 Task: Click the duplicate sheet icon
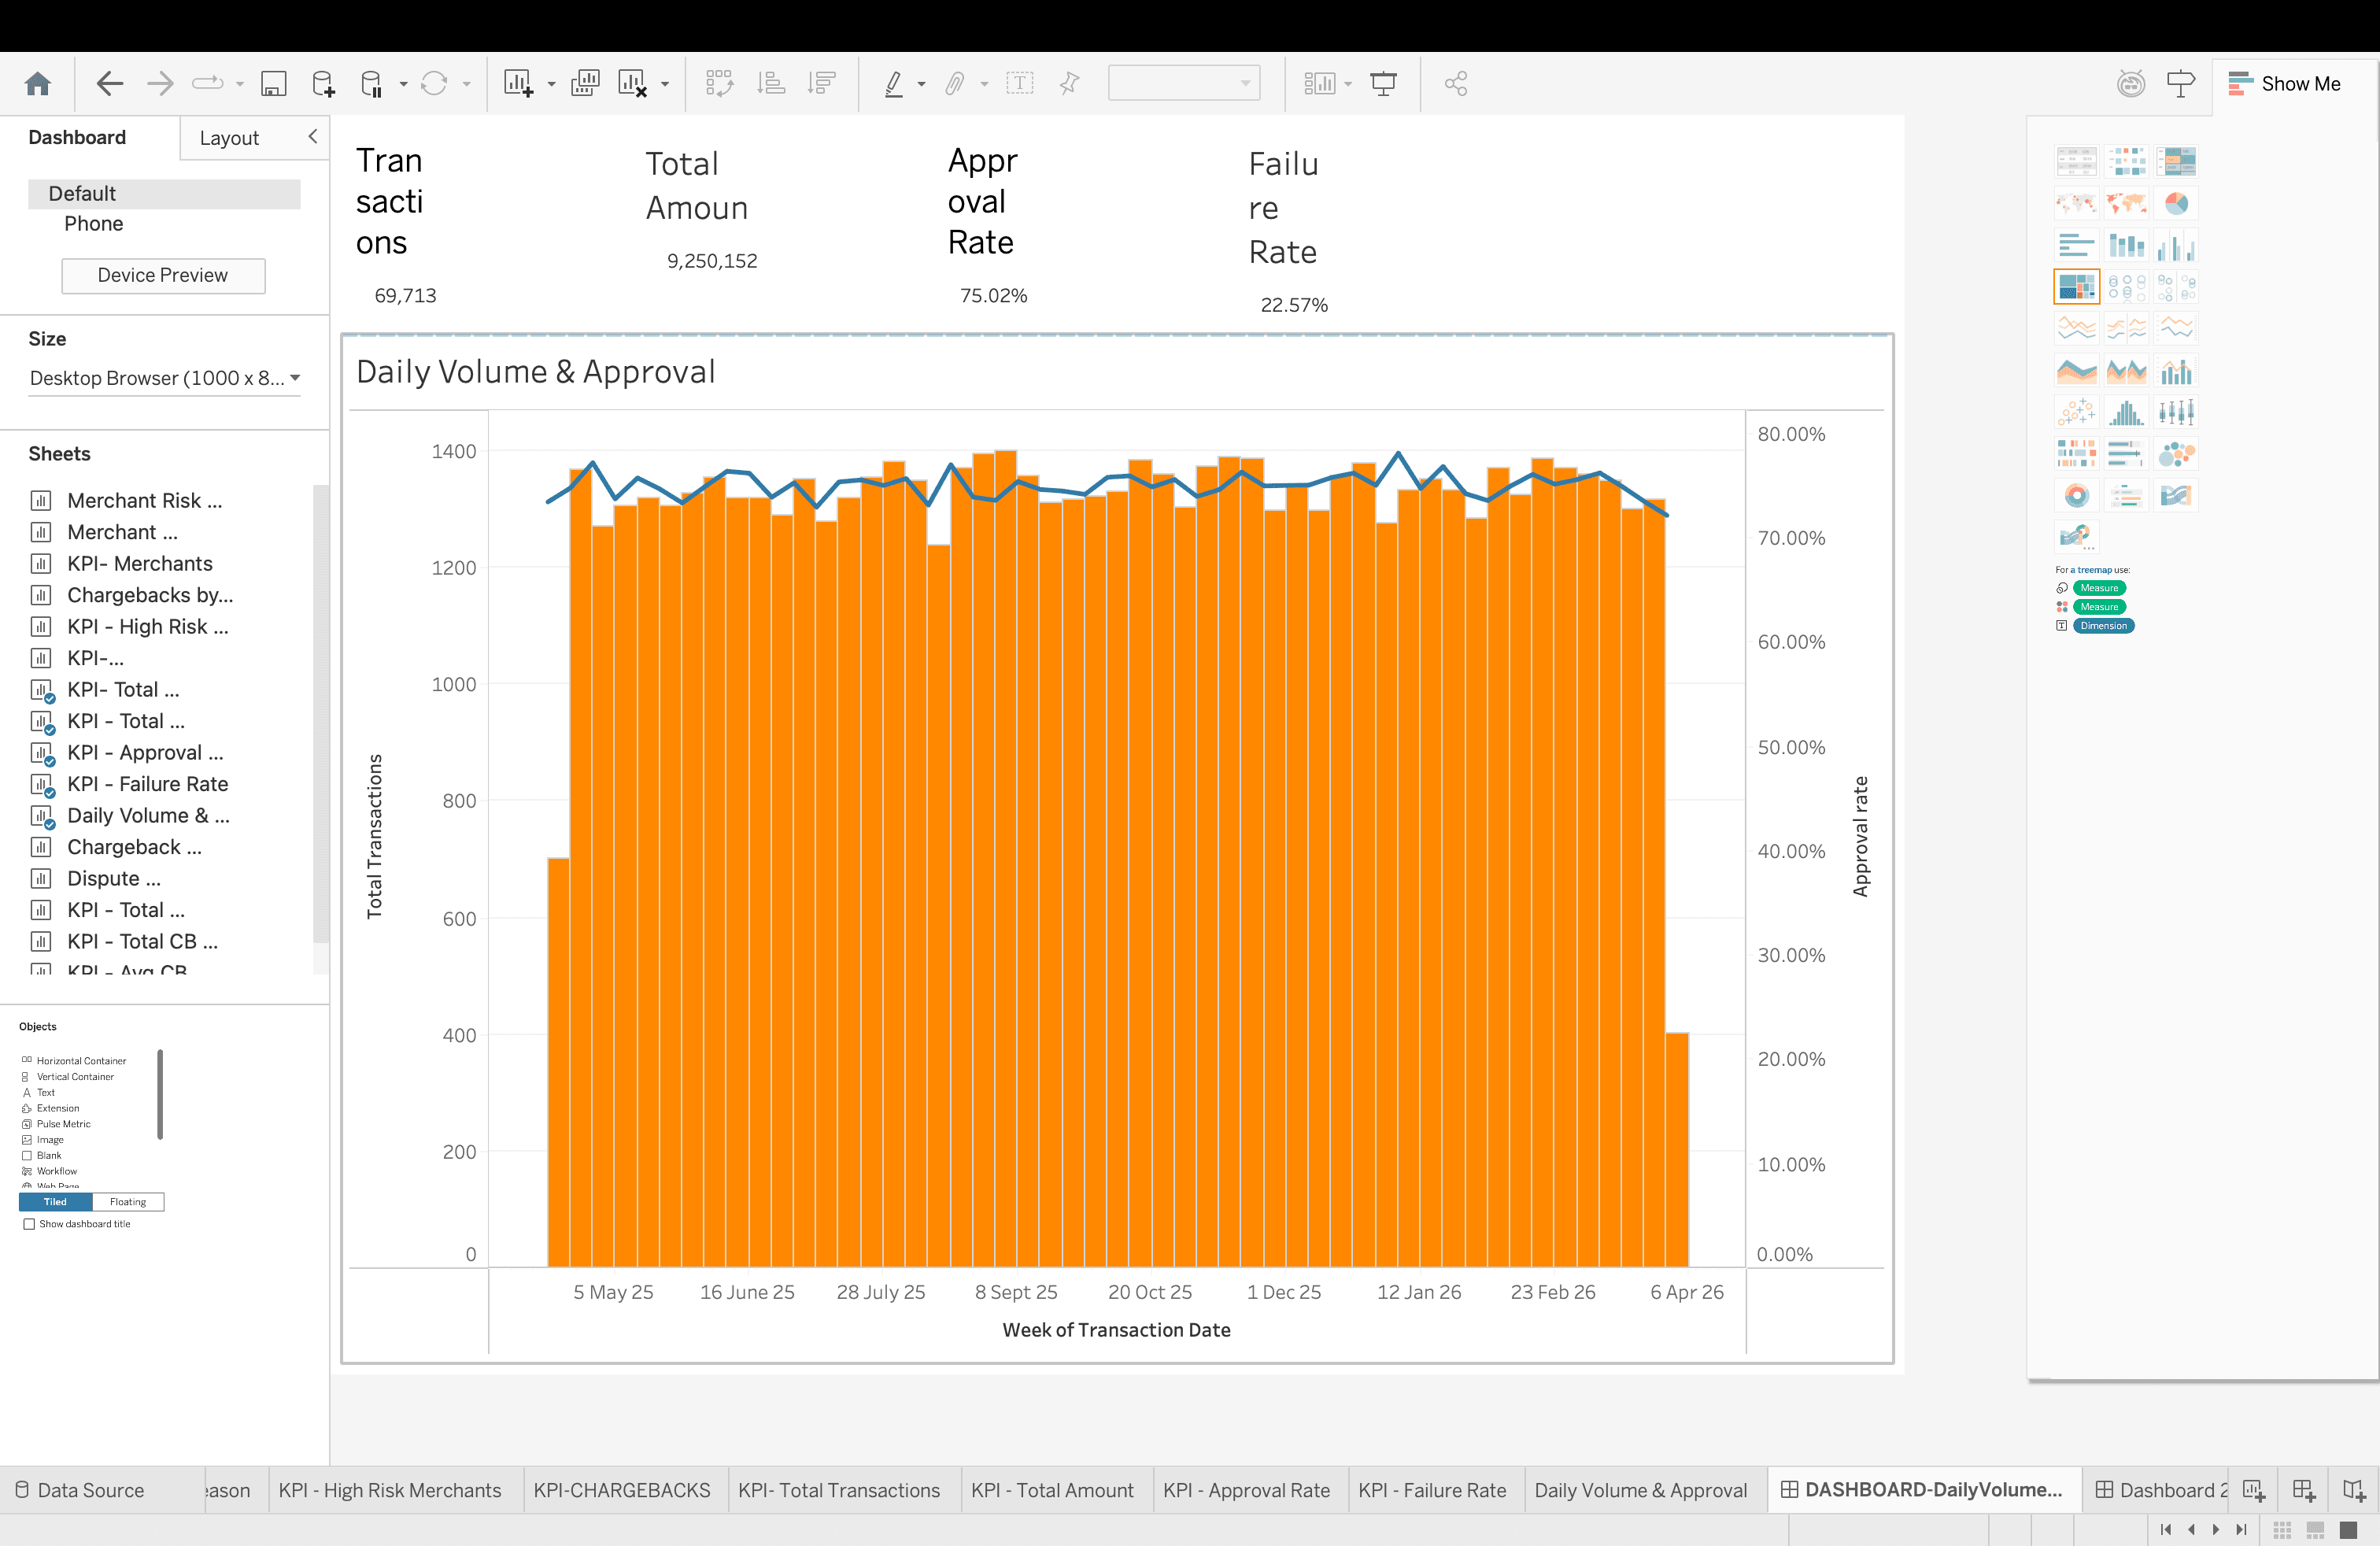pyautogui.click(x=585, y=84)
